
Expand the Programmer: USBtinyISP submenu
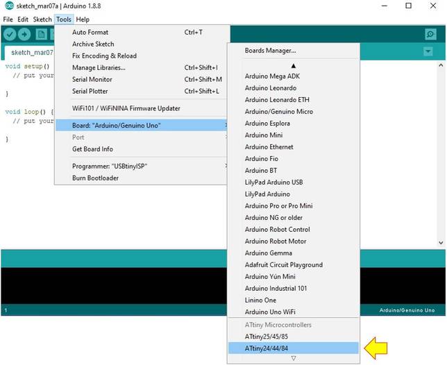tap(141, 166)
